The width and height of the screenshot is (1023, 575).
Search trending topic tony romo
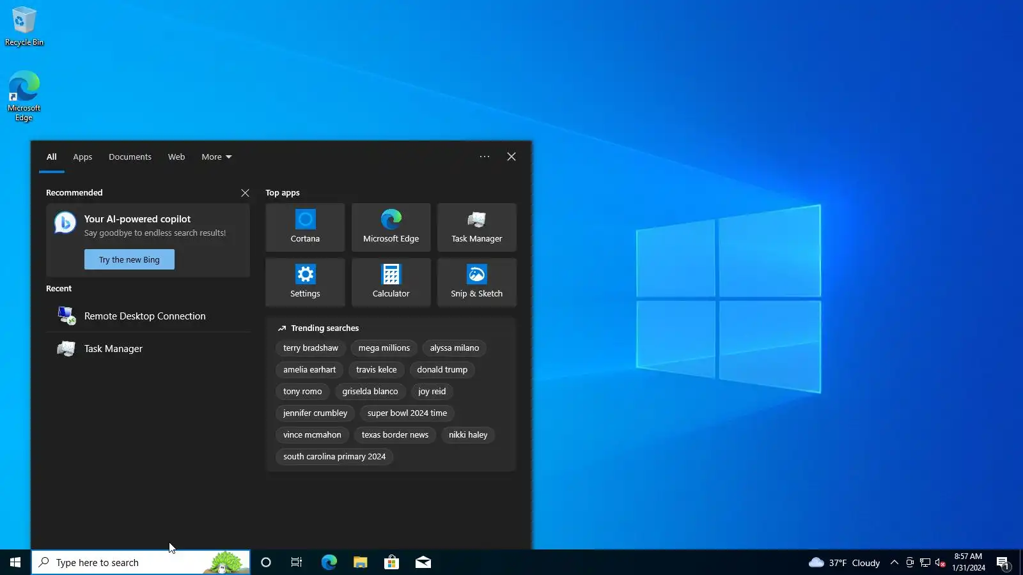pyautogui.click(x=302, y=392)
